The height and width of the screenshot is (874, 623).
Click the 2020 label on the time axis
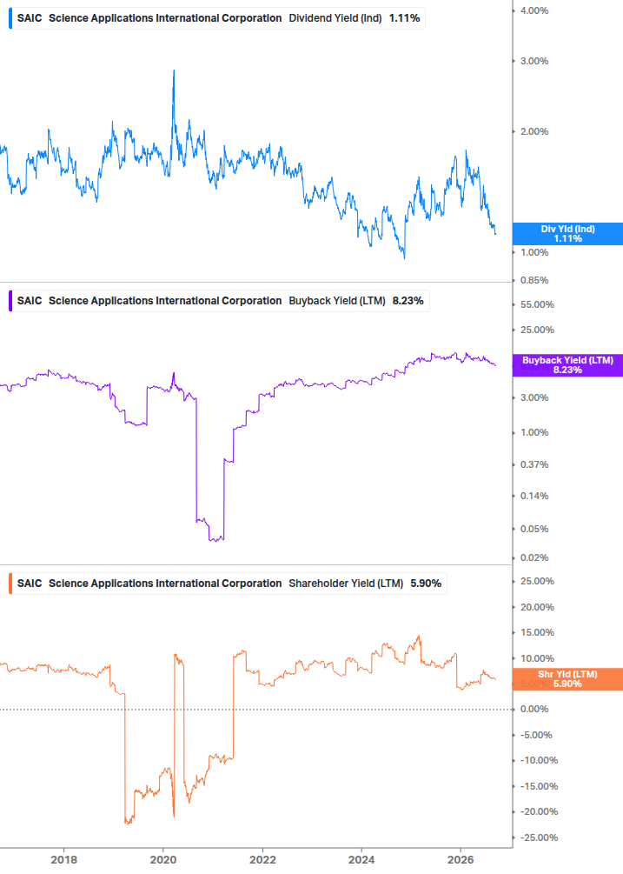point(163,860)
